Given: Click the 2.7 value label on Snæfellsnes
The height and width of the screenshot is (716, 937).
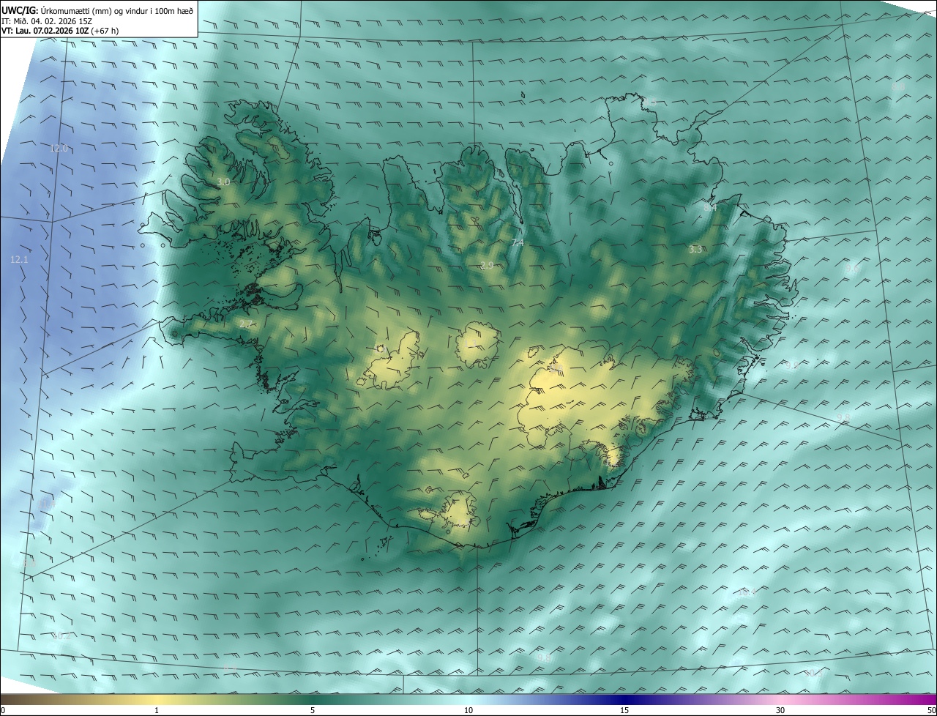Looking at the screenshot, I should [x=245, y=324].
